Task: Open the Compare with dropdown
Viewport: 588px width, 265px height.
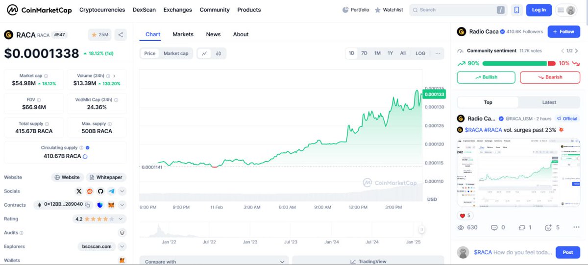Action: pyautogui.click(x=214, y=261)
